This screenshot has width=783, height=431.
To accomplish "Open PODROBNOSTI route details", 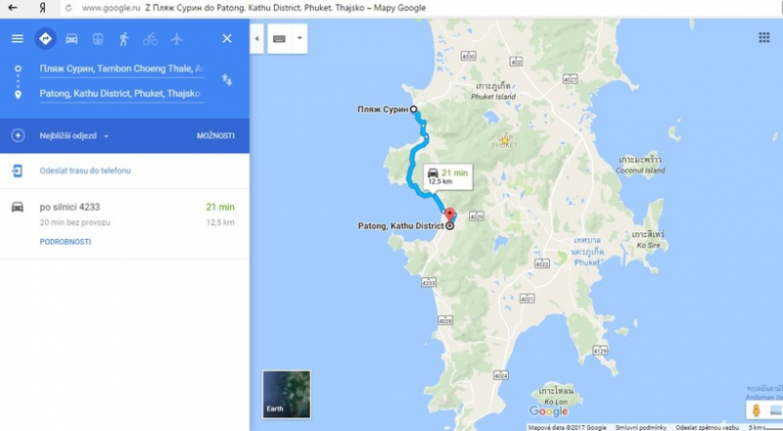I will 66,242.
